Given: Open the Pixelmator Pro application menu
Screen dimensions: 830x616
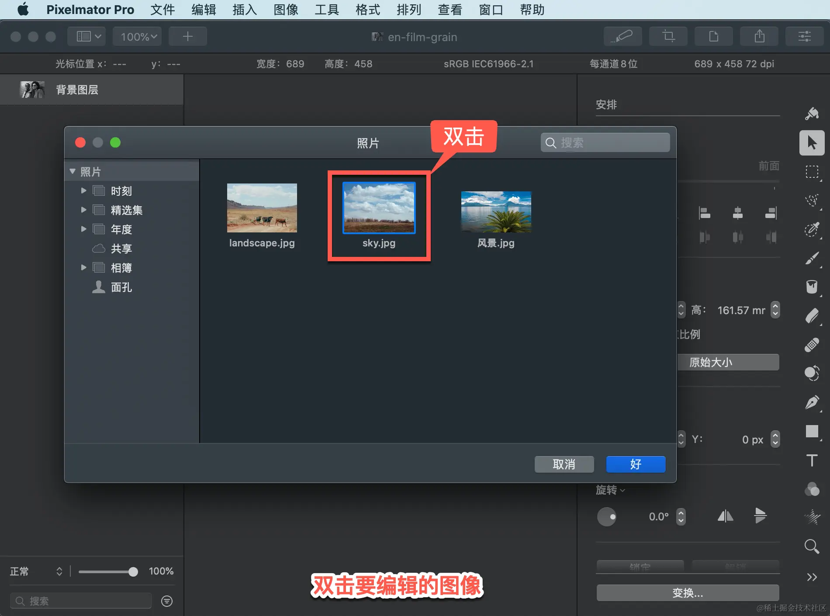Looking at the screenshot, I should [x=90, y=10].
